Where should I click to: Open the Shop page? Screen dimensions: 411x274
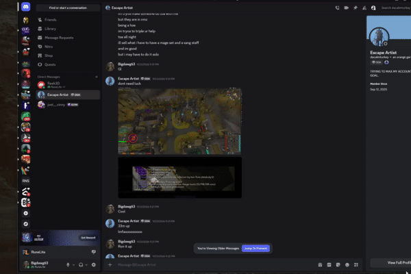[68, 55]
